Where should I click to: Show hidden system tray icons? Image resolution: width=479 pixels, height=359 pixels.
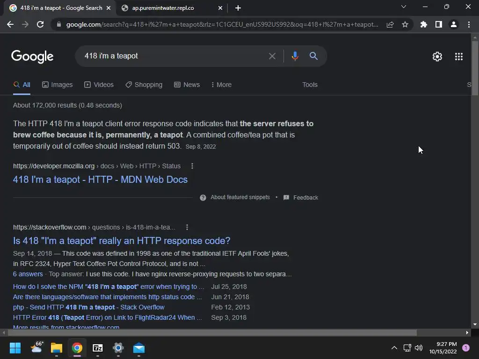394,348
